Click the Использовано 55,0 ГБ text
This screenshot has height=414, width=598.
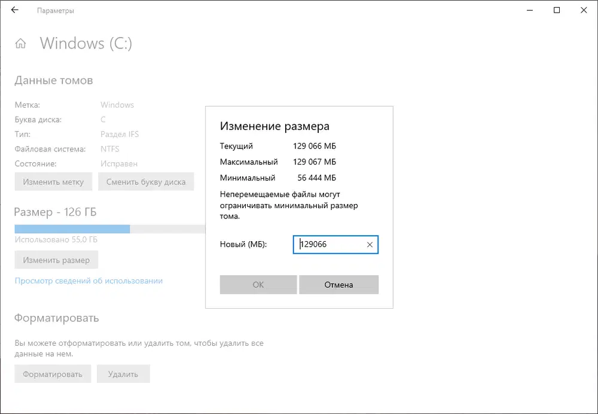[x=56, y=240]
